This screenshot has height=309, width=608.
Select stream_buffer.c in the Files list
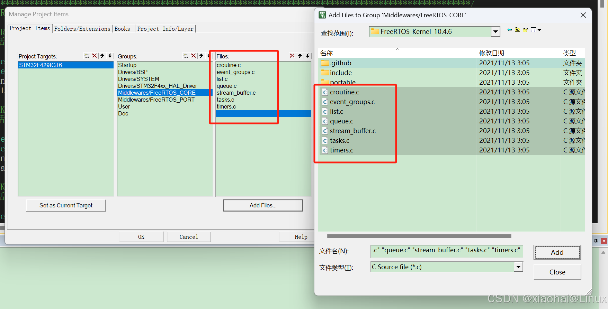(x=236, y=93)
